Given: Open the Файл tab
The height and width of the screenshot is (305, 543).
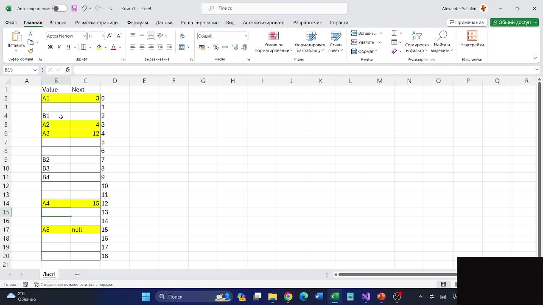Looking at the screenshot, I should pos(11,22).
